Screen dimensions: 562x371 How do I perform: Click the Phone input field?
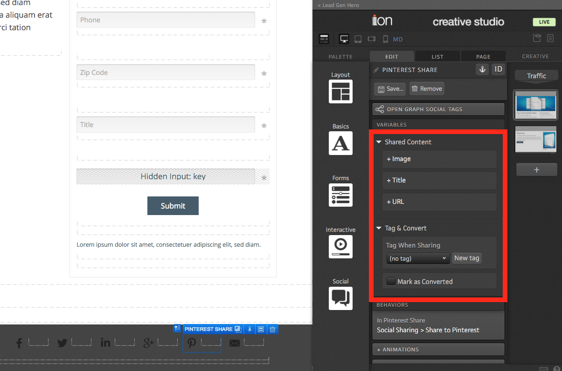pyautogui.click(x=166, y=20)
